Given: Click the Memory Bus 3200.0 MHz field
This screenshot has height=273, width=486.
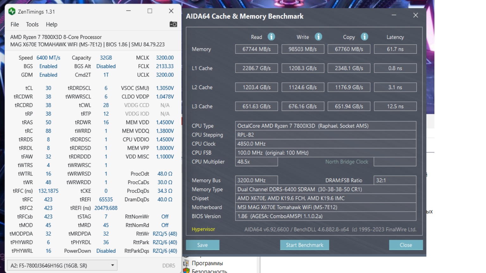Looking at the screenshot, I should (x=257, y=180).
